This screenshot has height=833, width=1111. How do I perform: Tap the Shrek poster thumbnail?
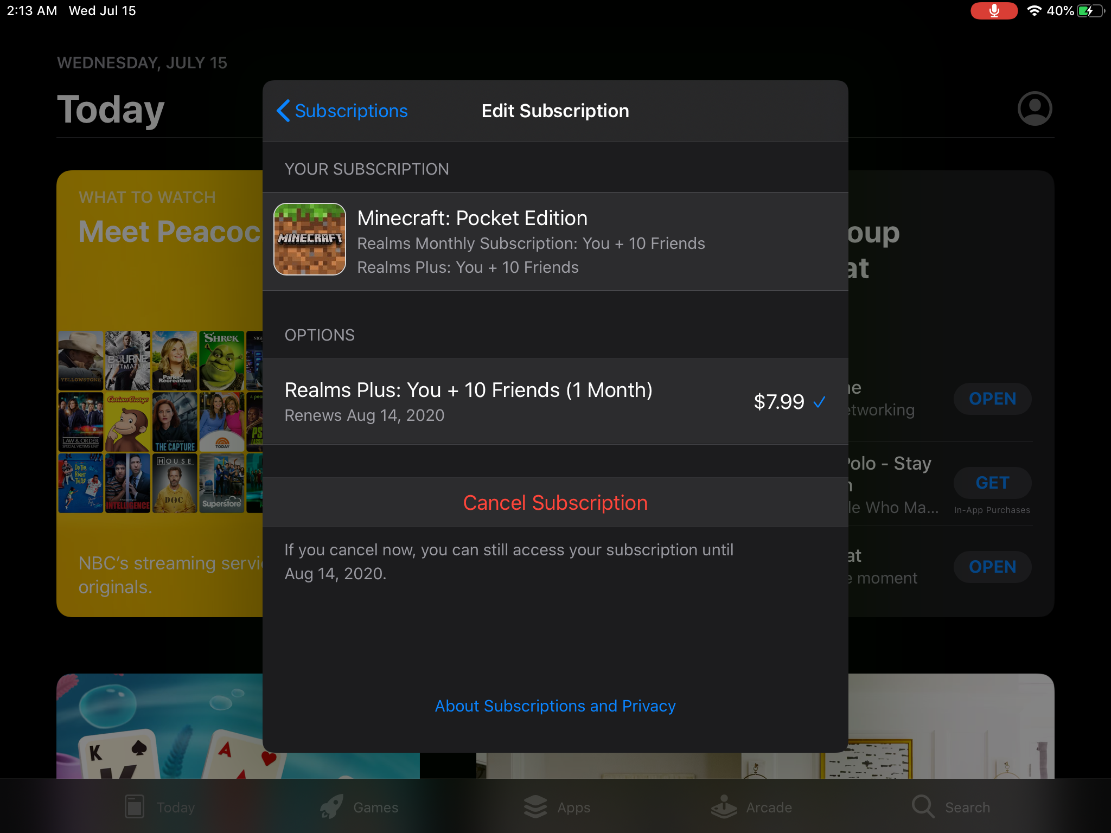[x=221, y=361]
